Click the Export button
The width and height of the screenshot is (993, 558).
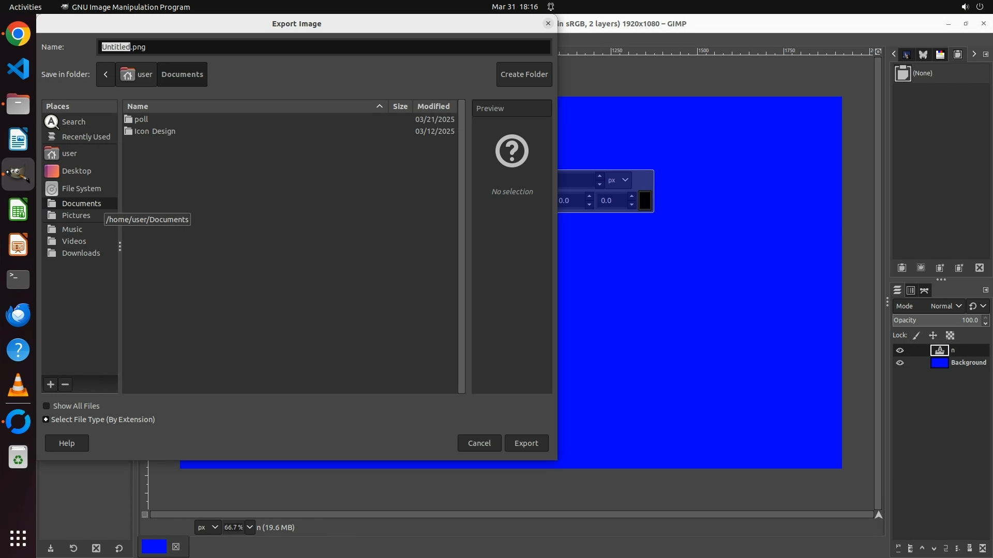[x=526, y=443]
